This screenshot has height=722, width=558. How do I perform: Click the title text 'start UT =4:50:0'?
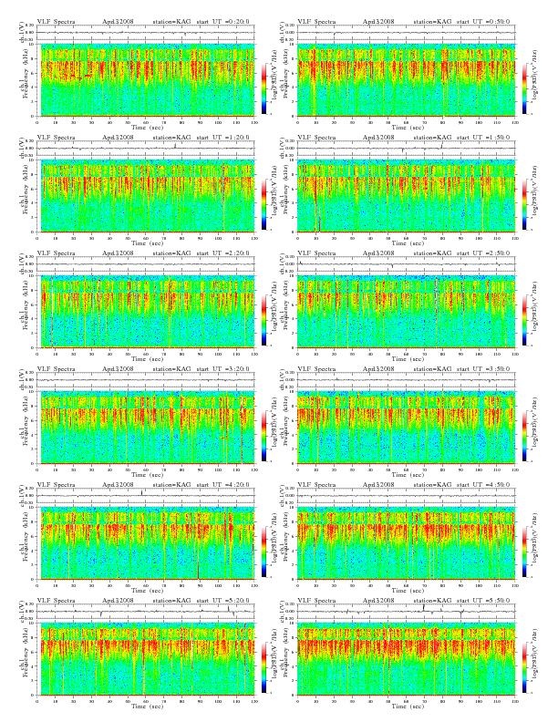tap(483, 485)
